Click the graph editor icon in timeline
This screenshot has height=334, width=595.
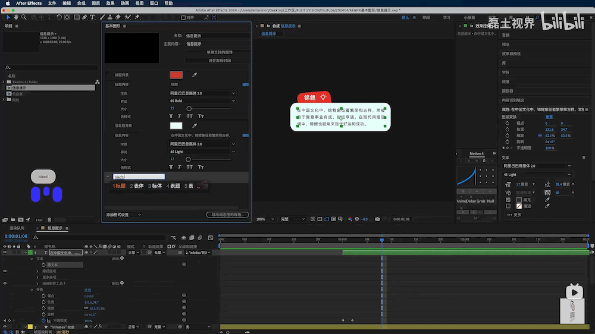tap(211, 238)
